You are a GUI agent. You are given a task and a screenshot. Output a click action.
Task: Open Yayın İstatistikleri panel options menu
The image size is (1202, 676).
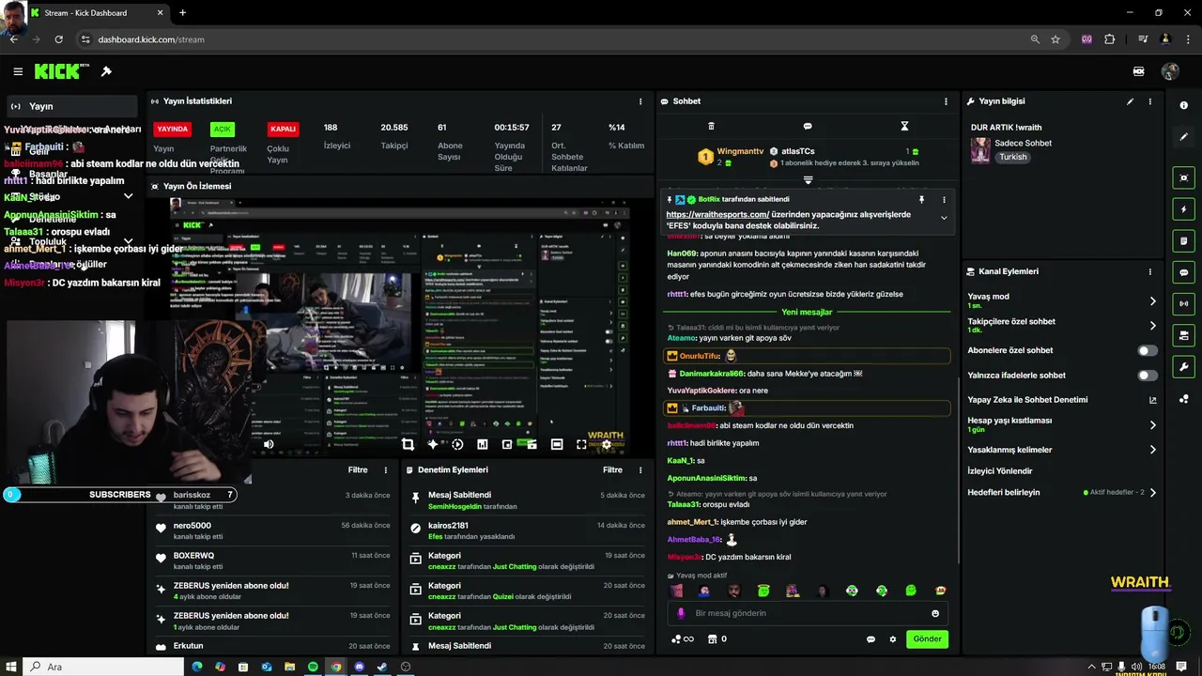click(x=640, y=101)
